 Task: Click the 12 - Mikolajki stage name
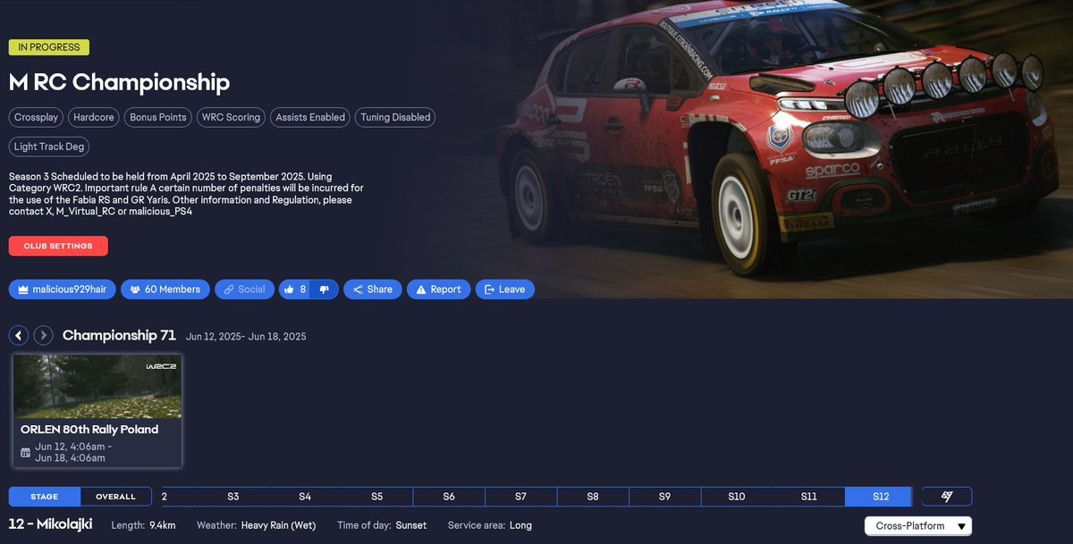(x=50, y=524)
